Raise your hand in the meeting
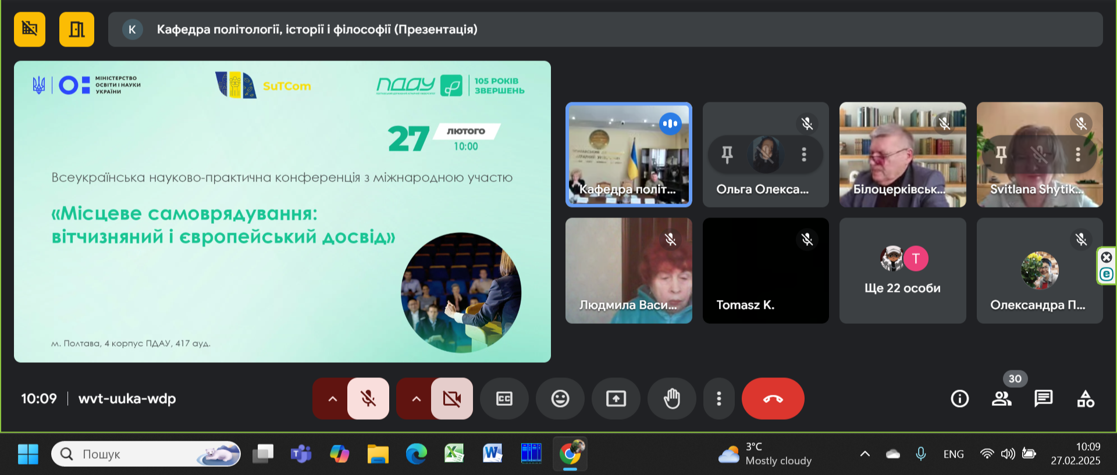The image size is (1117, 475). 672,399
